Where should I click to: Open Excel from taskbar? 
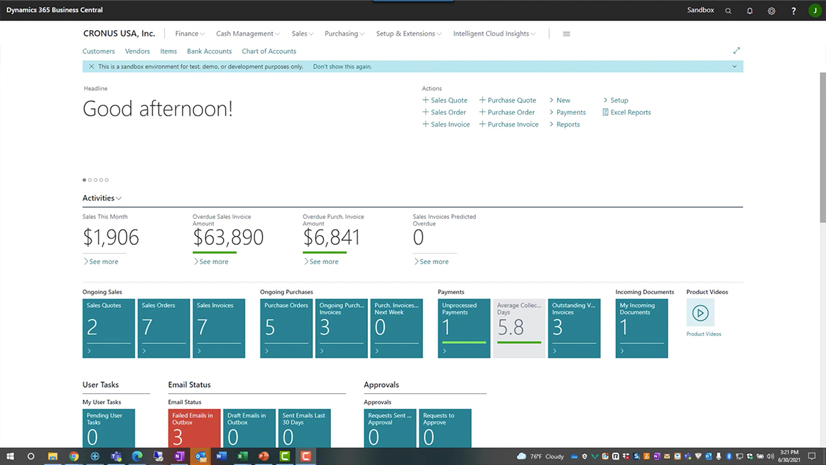[242, 456]
